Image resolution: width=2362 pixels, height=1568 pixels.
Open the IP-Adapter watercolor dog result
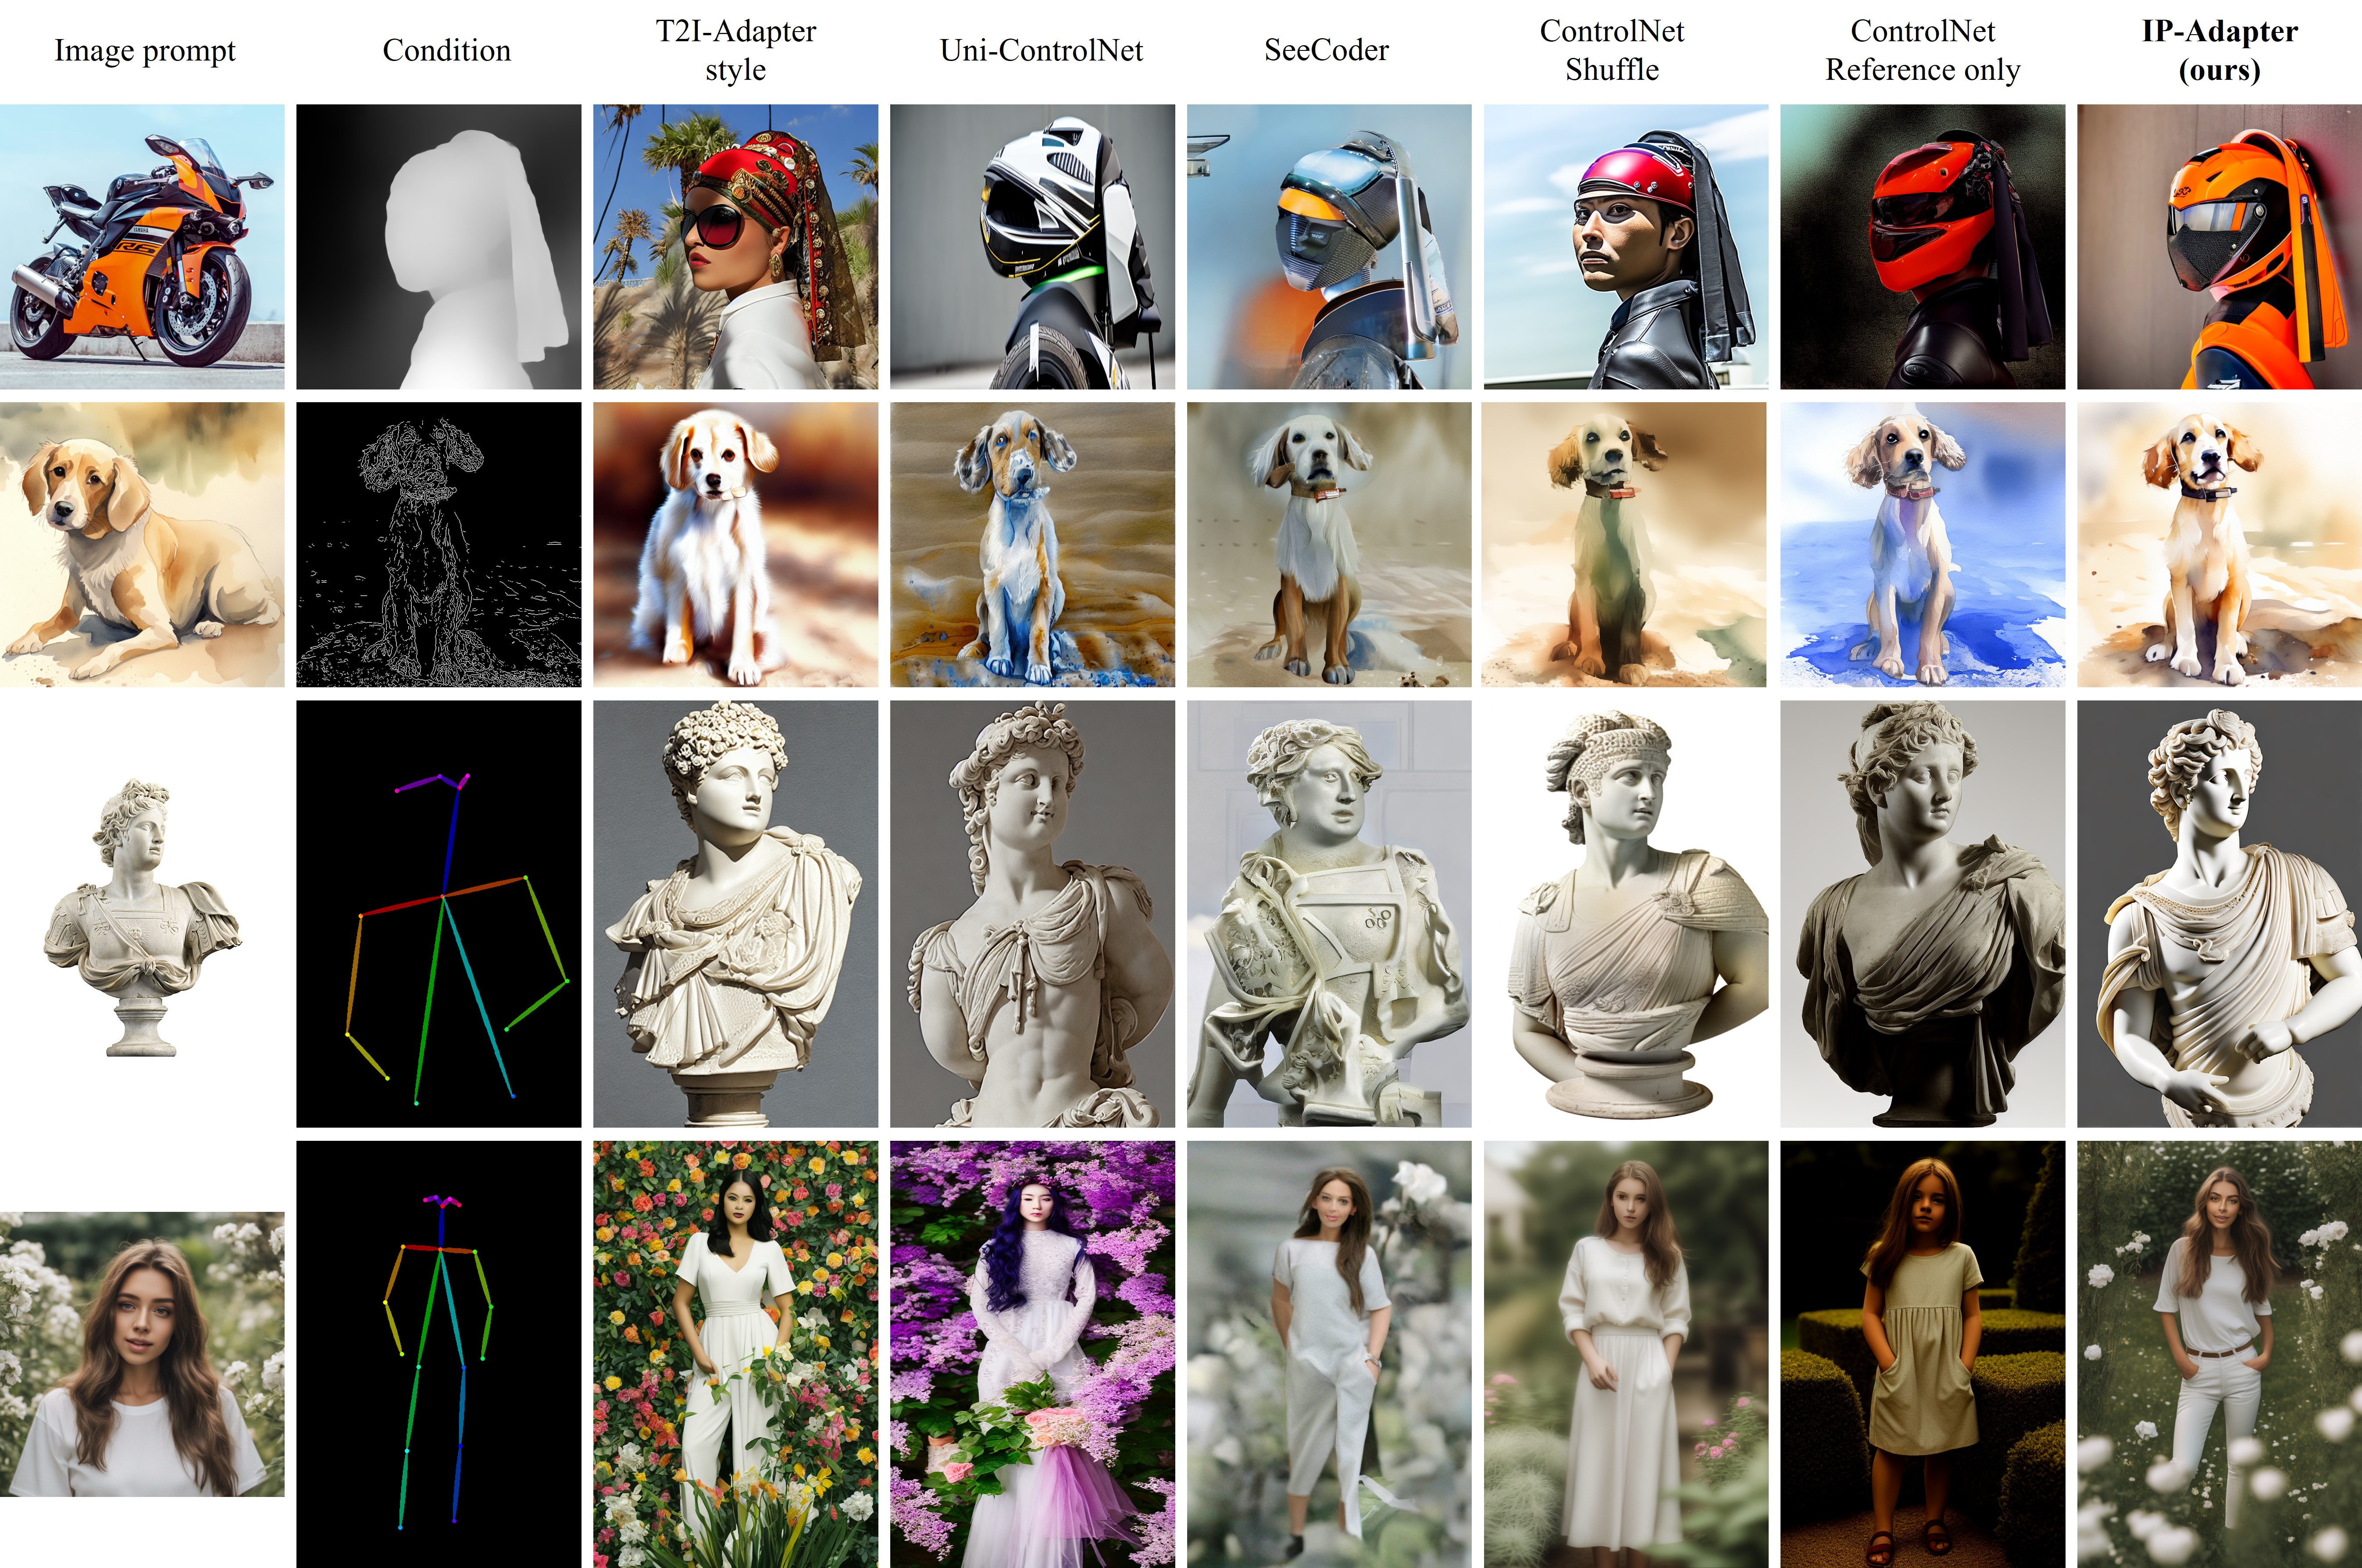2219,544
